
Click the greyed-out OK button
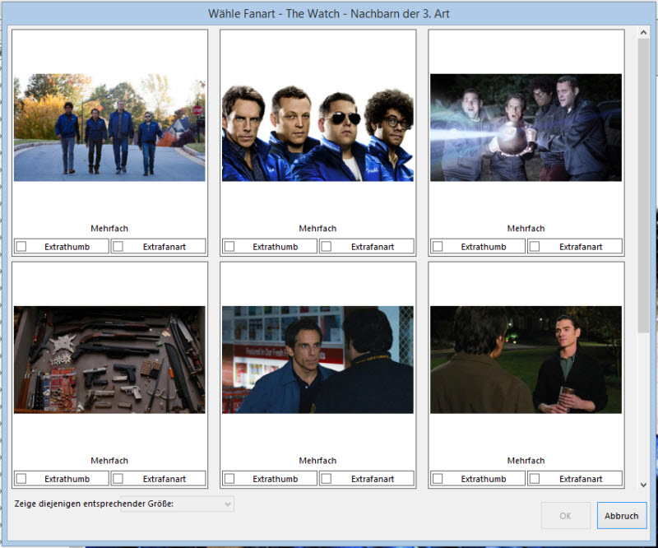565,516
